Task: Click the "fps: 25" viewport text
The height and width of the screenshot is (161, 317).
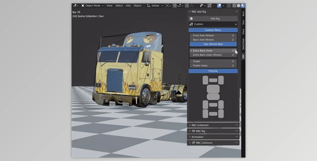Action: click(76, 12)
